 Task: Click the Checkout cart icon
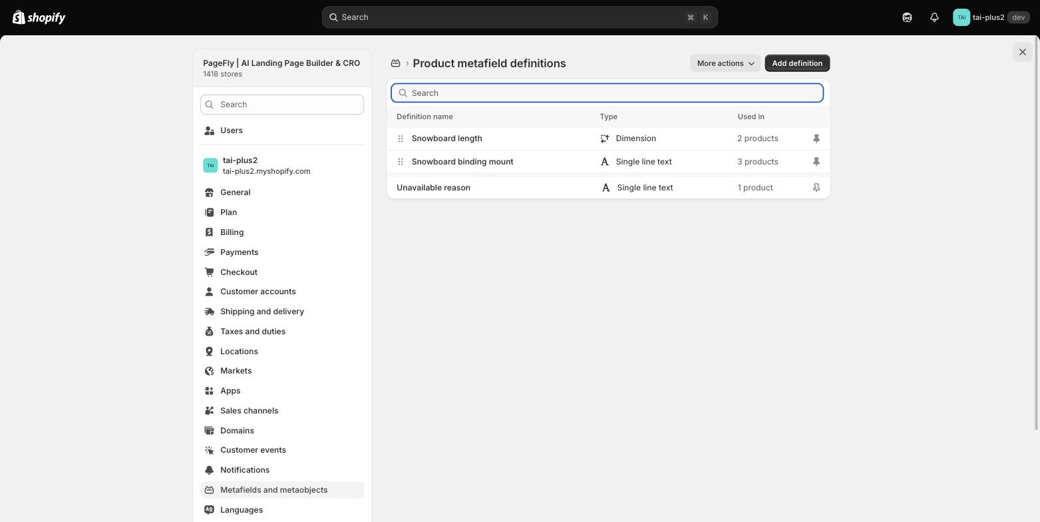coord(209,272)
